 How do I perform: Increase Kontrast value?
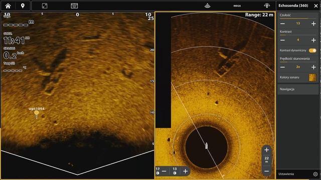coord(313,40)
